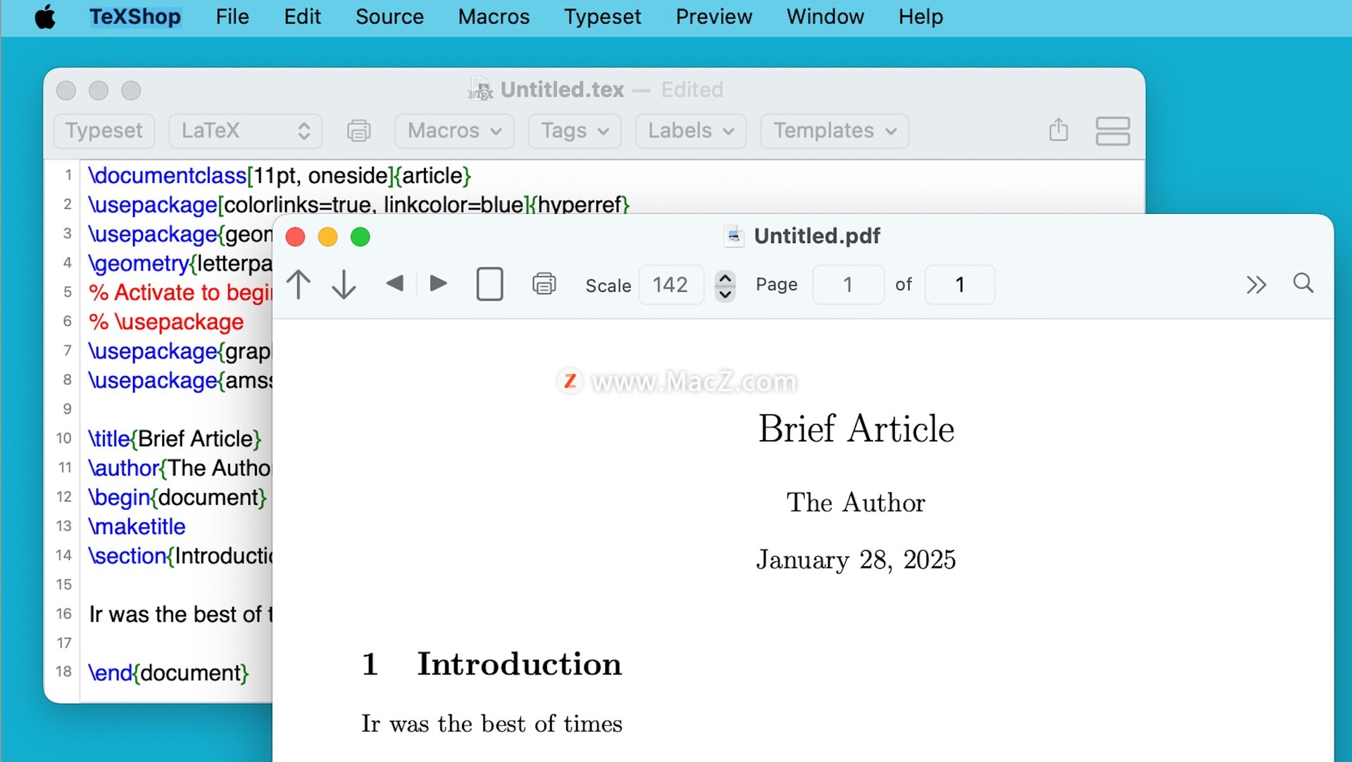Image resolution: width=1352 pixels, height=762 pixels.
Task: Expand the Templates dropdown
Action: pyautogui.click(x=834, y=131)
